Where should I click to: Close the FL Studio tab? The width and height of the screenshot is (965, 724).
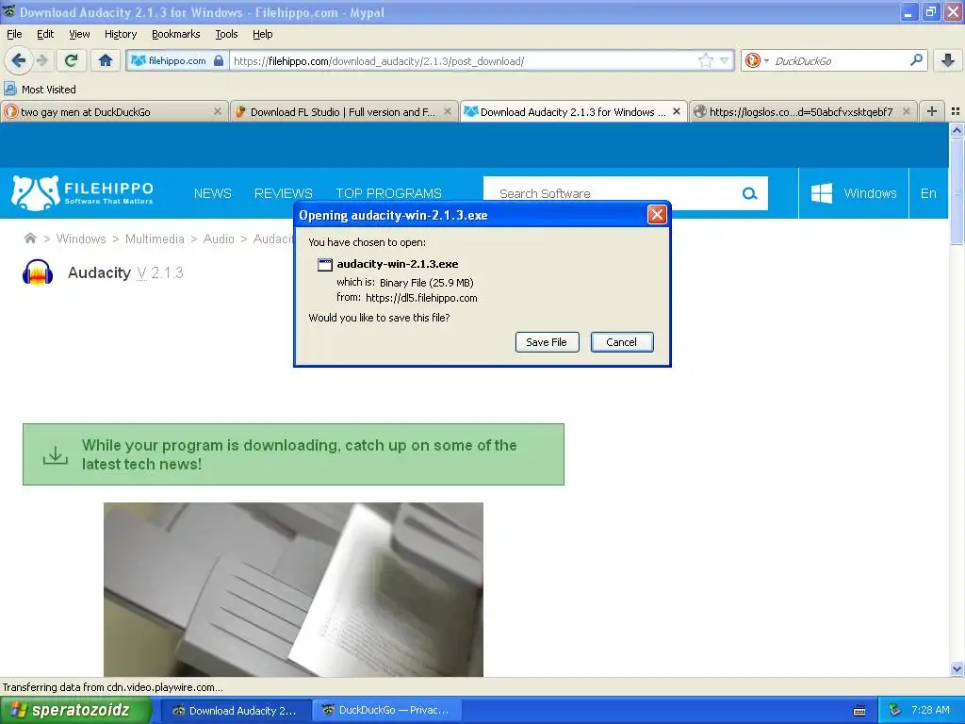point(448,111)
